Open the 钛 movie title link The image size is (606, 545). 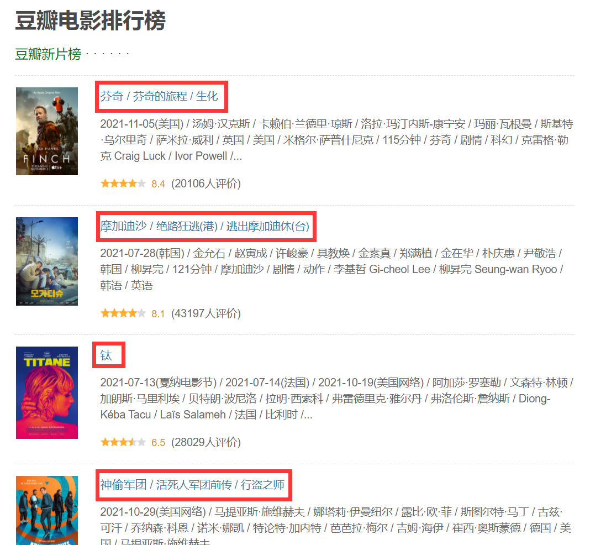(106, 355)
